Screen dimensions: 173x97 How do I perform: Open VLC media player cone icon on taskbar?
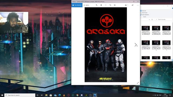click(64, 95)
